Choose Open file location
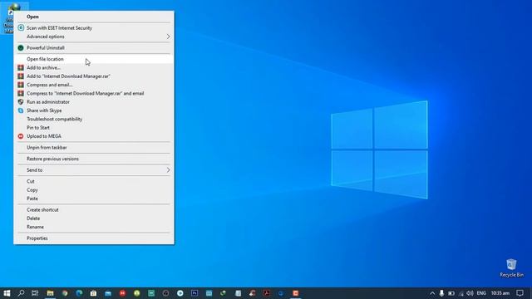Image resolution: width=532 pixels, height=299 pixels. [x=94, y=59]
